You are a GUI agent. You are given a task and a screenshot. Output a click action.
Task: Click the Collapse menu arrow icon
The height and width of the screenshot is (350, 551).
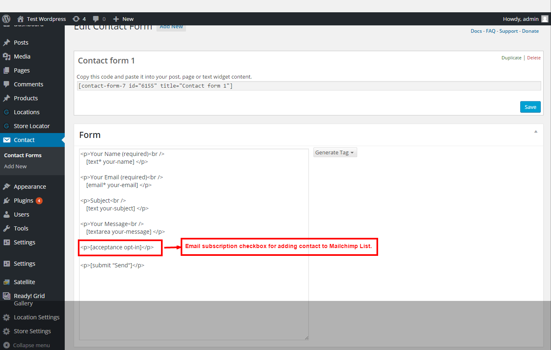point(7,345)
